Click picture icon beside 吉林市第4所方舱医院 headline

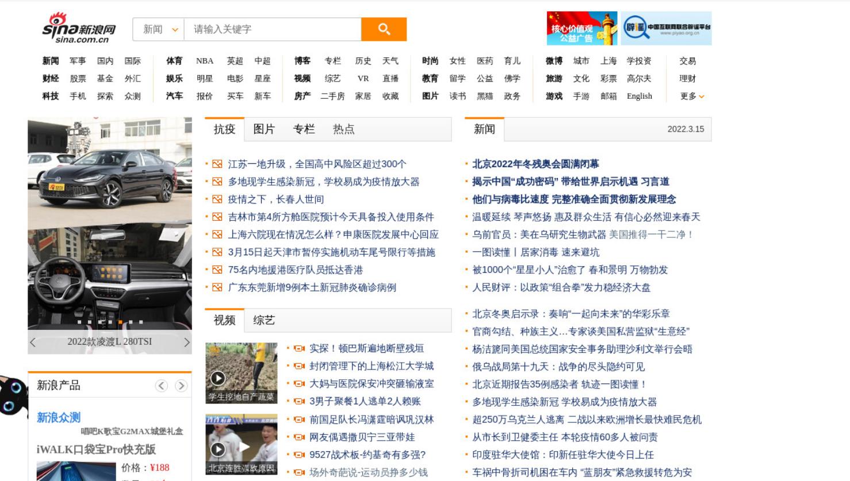coord(217,217)
